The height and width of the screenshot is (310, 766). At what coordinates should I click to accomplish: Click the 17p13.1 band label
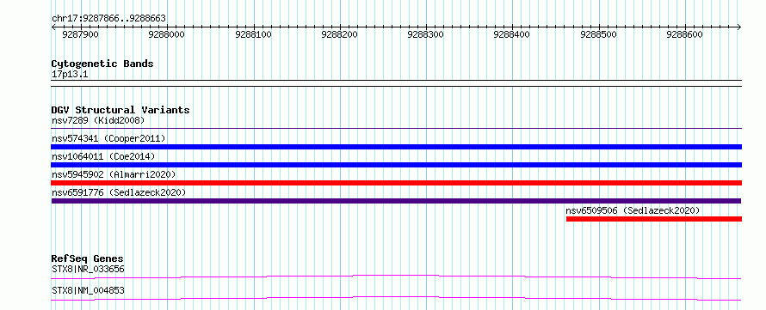[x=70, y=75]
